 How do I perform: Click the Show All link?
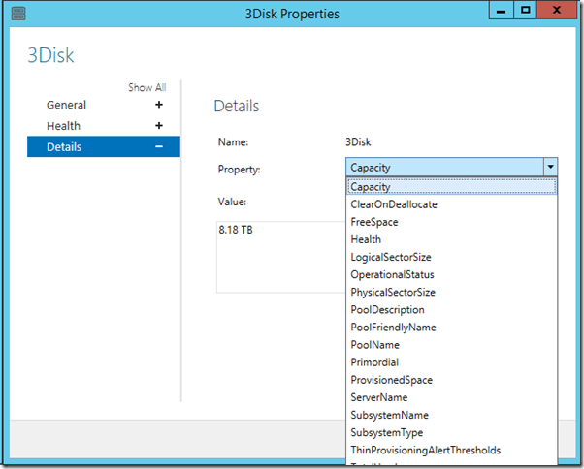coord(146,87)
